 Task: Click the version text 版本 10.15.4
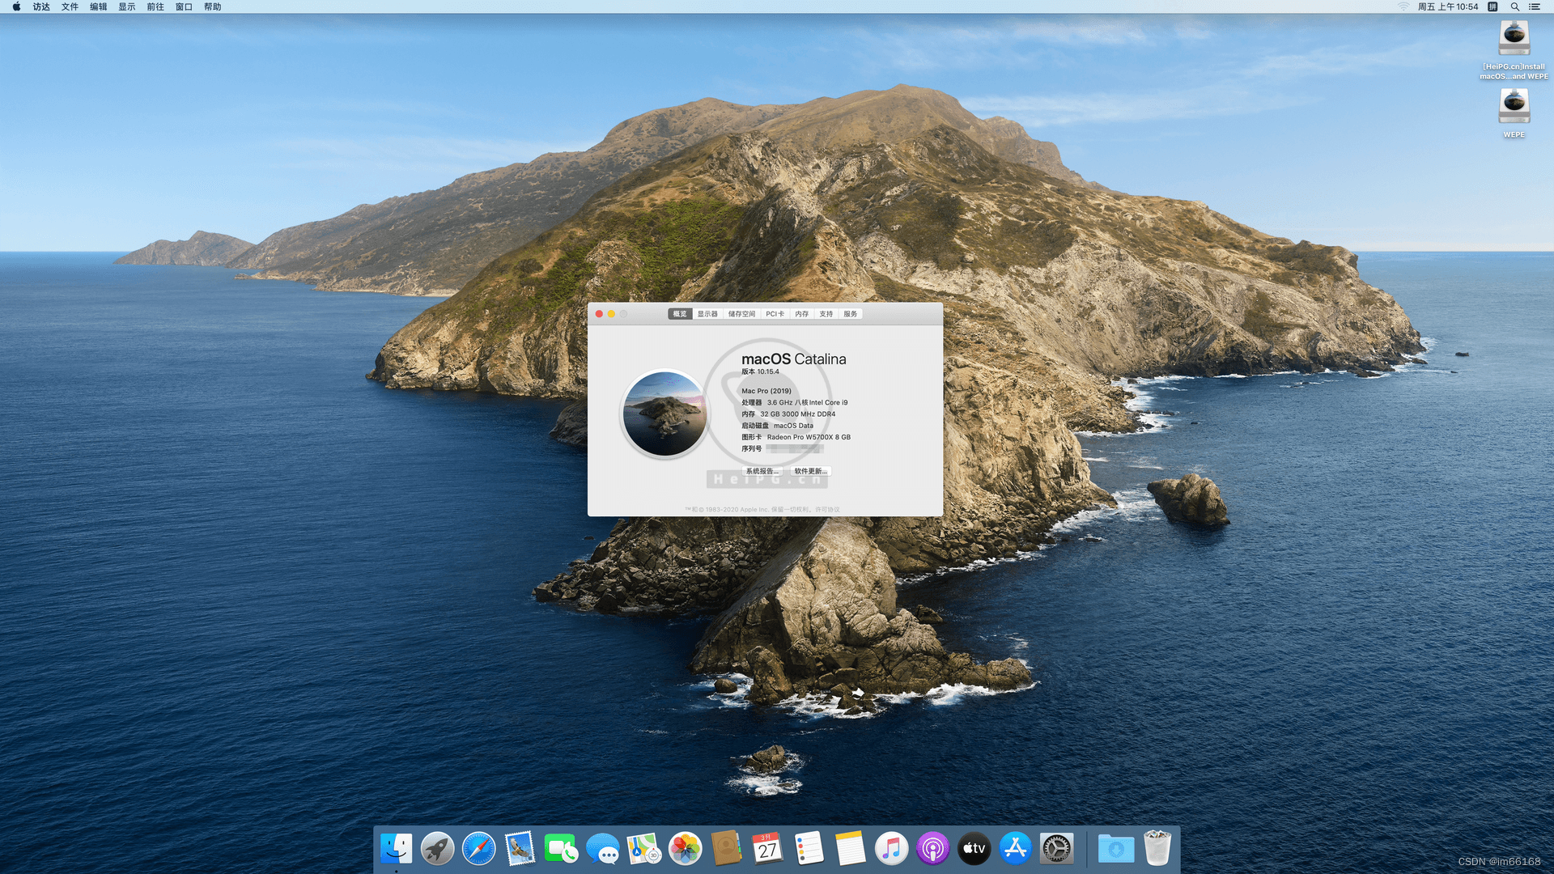[x=760, y=372]
